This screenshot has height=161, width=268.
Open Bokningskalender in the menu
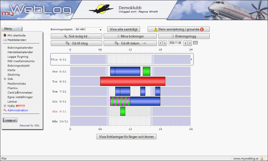20,48
